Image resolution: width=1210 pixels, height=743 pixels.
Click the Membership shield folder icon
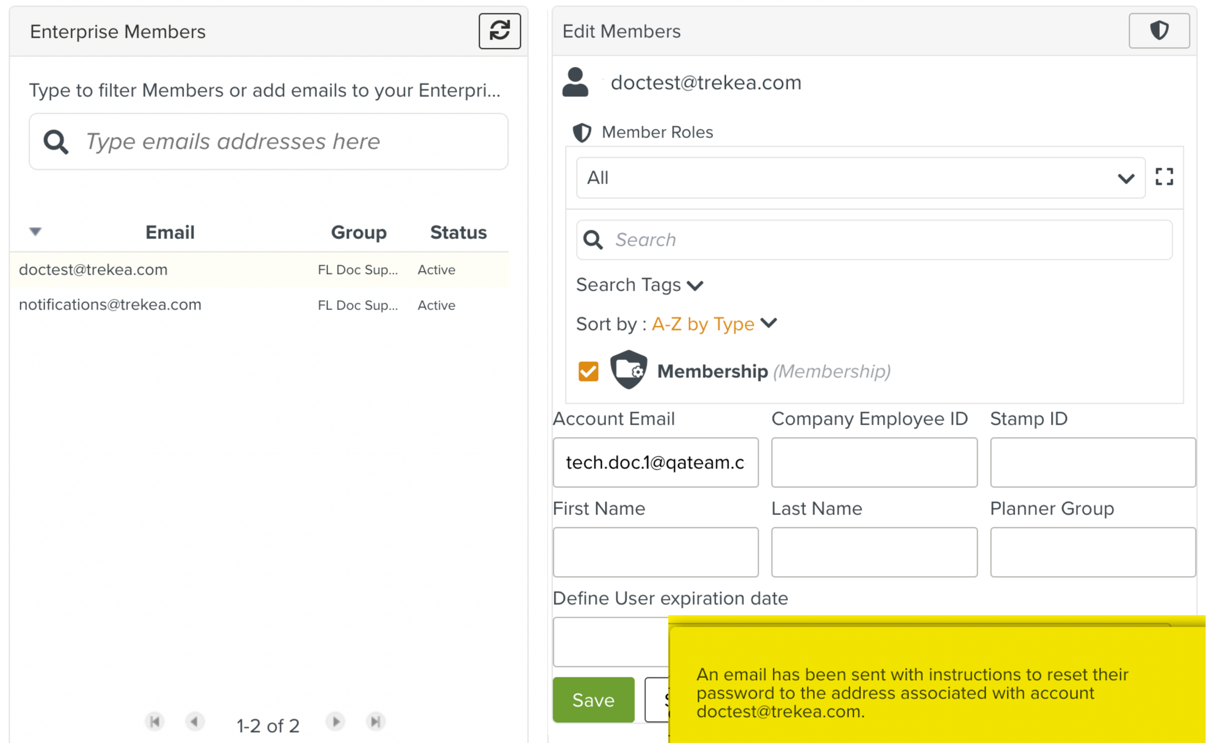[628, 370]
